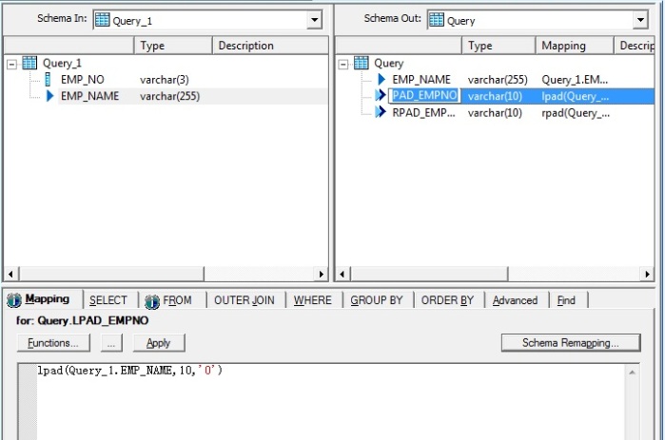Click the Schema Remapping... button
This screenshot has height=440, width=665.
tap(571, 343)
